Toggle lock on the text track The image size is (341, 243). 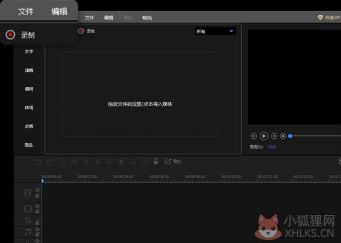click(x=37, y=223)
